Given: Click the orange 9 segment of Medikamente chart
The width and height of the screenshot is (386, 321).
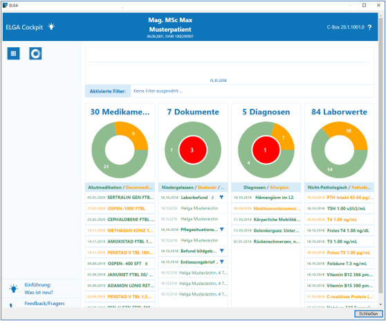Looking at the screenshot, I should tap(134, 134).
